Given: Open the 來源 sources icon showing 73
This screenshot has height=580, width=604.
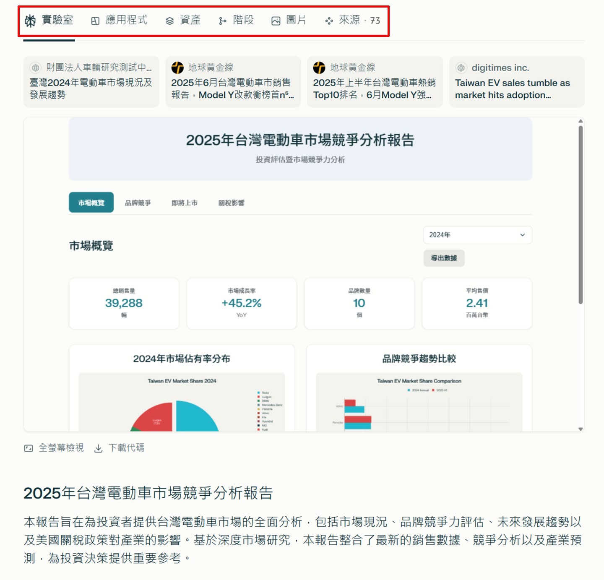Looking at the screenshot, I should [329, 19].
